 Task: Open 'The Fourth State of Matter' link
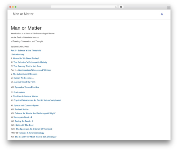pyautogui.click(x=26, y=96)
